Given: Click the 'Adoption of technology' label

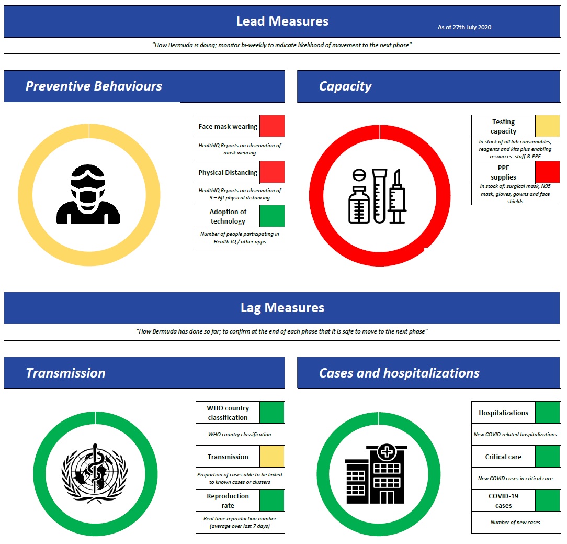Looking at the screenshot, I should coord(228,216).
